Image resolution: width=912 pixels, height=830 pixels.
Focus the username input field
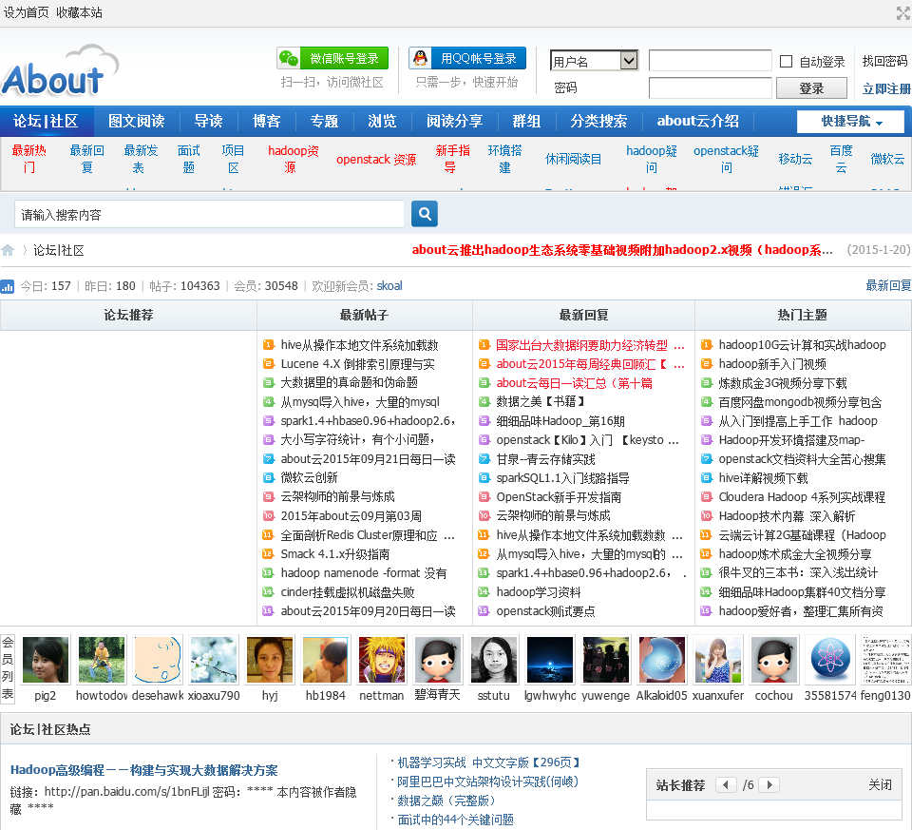click(711, 61)
